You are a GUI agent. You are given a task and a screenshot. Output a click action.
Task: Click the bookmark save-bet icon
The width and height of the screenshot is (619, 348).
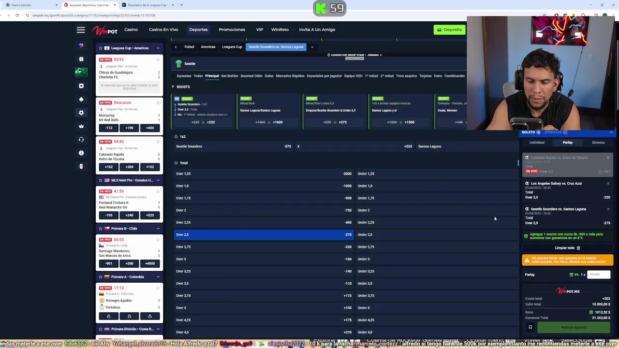click(x=530, y=327)
